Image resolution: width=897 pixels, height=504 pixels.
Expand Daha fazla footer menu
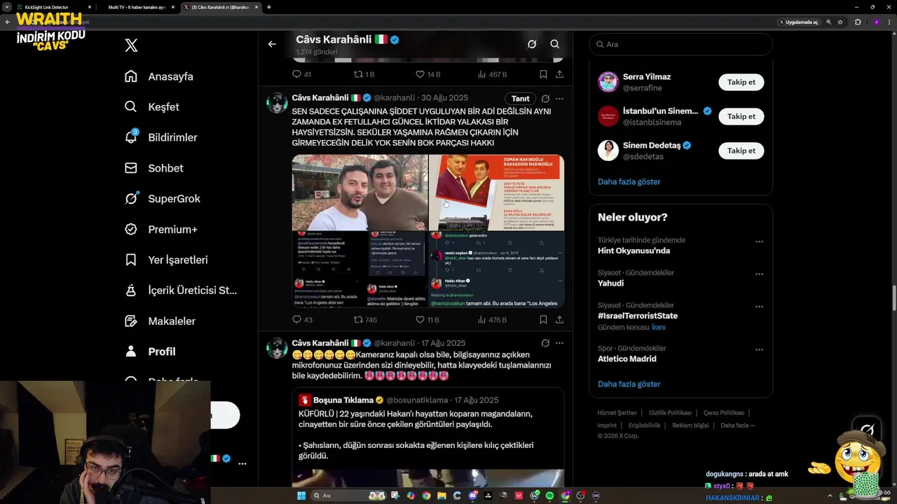tap(737, 425)
